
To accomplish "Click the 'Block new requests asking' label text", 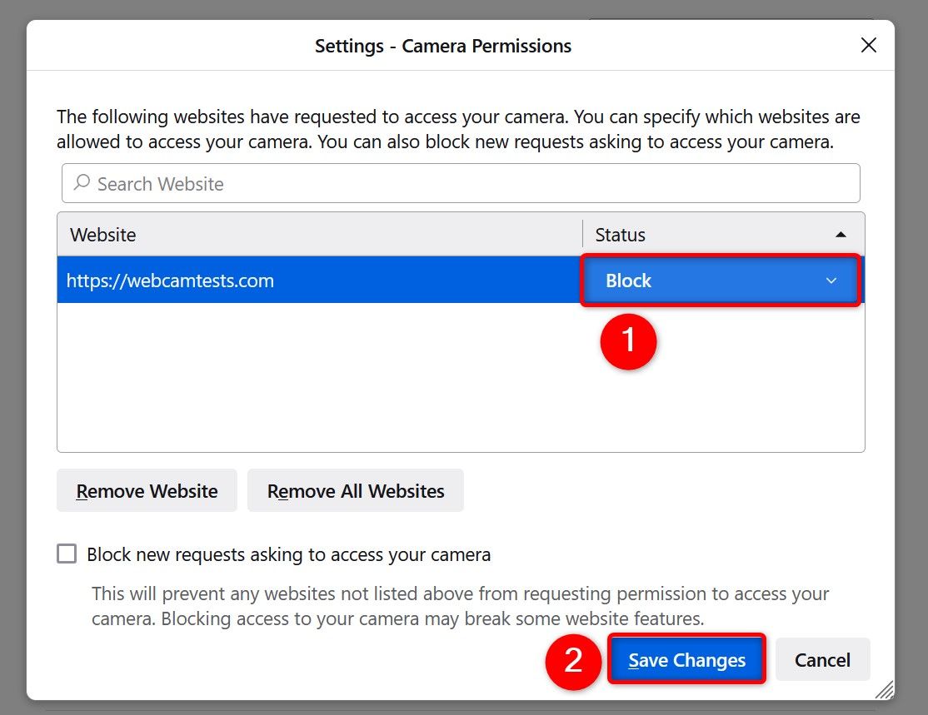I will [x=288, y=554].
